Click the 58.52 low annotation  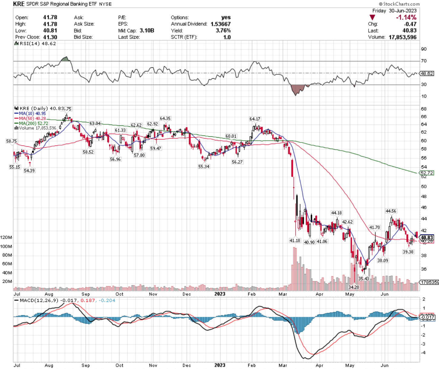click(88, 152)
